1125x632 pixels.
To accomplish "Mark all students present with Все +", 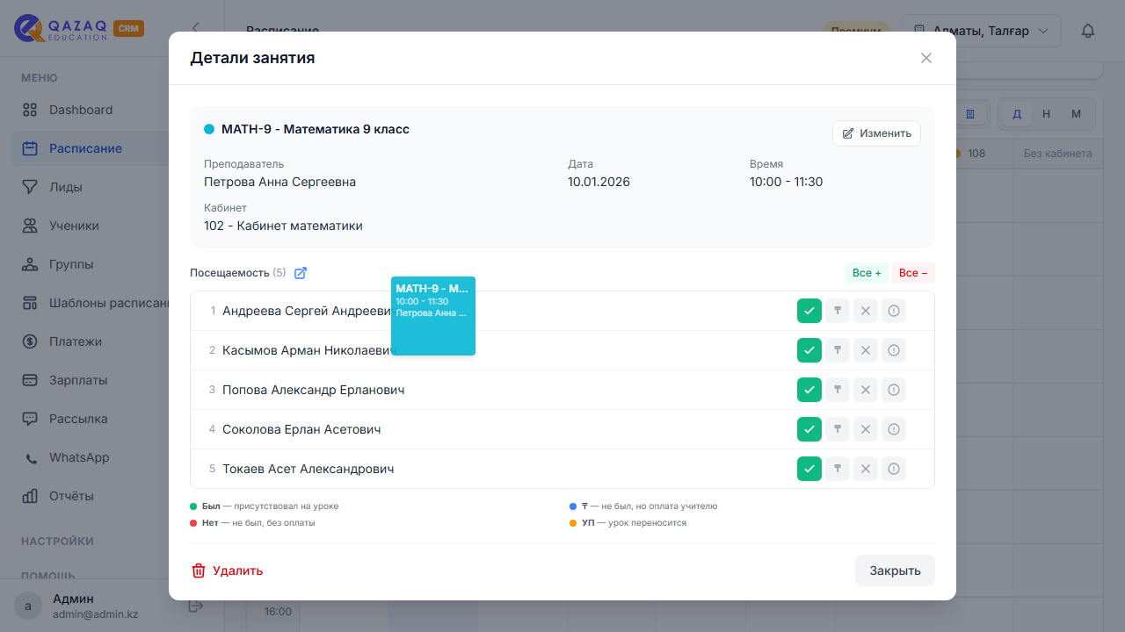I will click(x=867, y=273).
